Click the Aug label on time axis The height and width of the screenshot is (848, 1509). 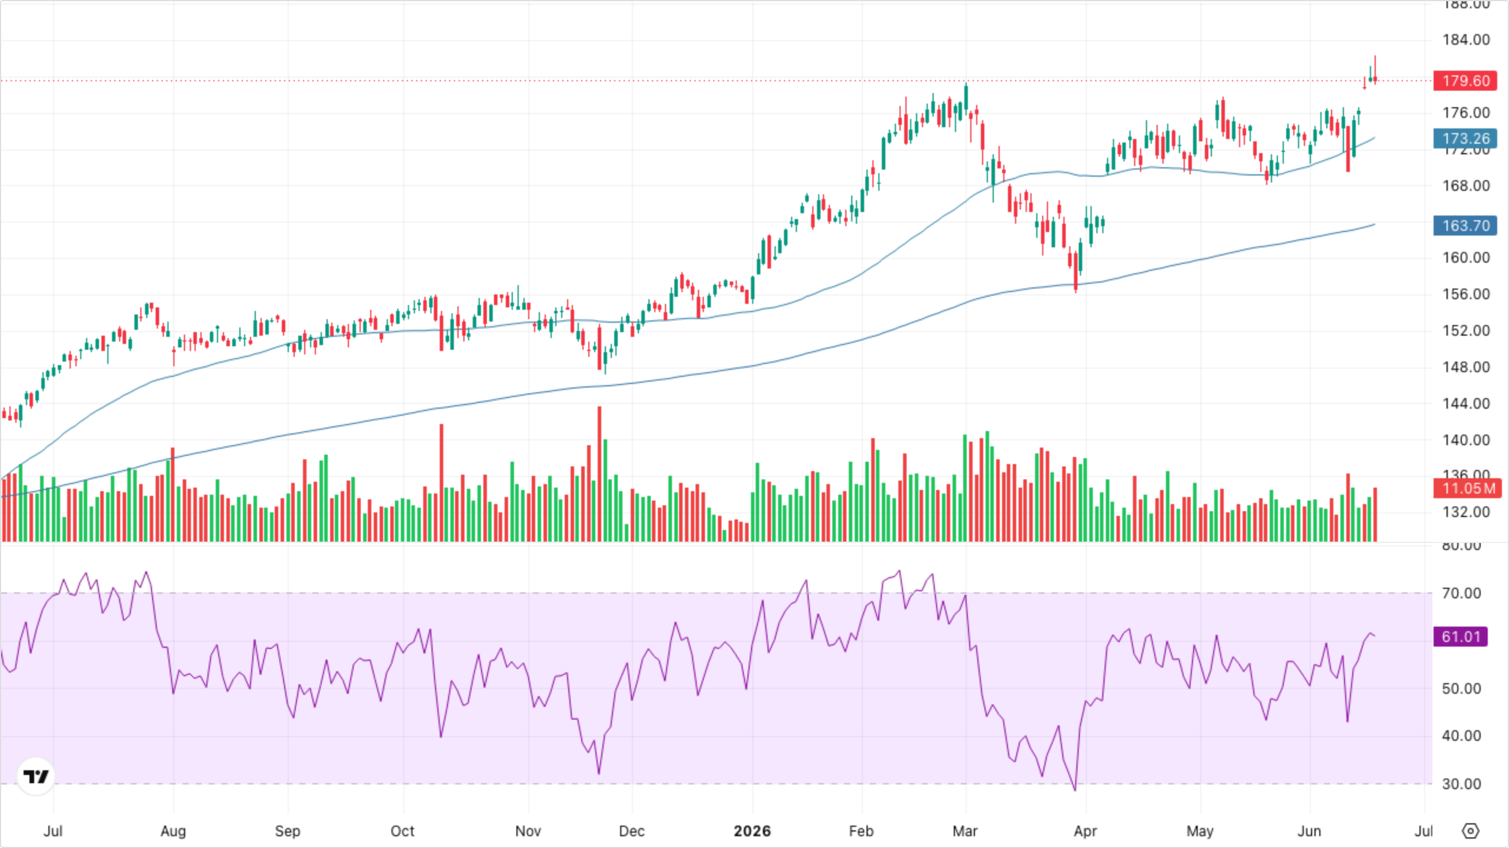coord(173,831)
